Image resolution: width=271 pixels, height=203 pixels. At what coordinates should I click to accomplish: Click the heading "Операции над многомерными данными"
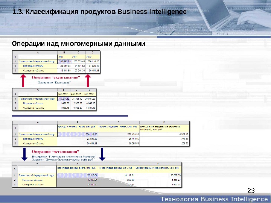pyautogui.click(x=78, y=44)
